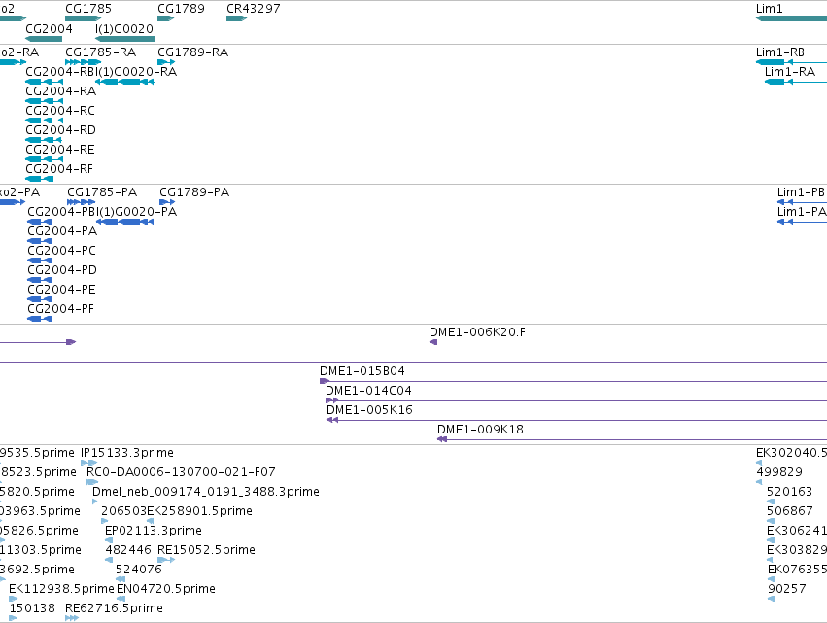The image size is (827, 623).
Task: Open the IP15133.3prime EST feature
Action: click(88, 463)
